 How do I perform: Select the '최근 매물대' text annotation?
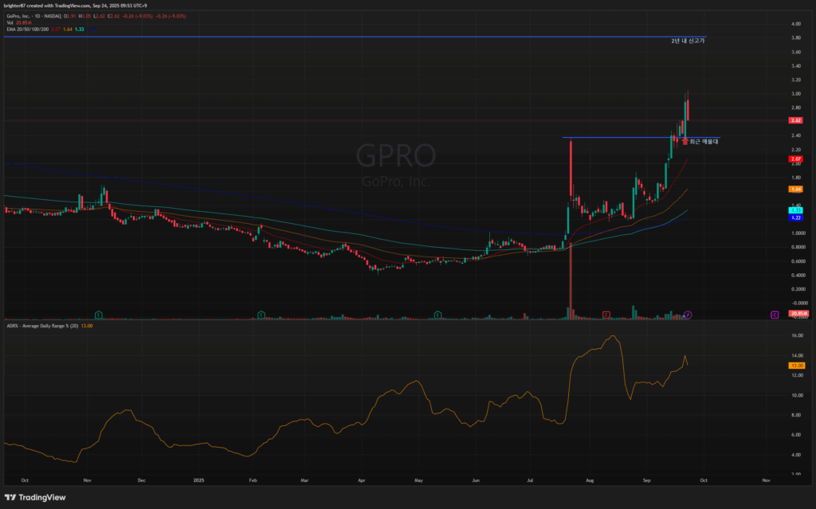click(x=704, y=142)
